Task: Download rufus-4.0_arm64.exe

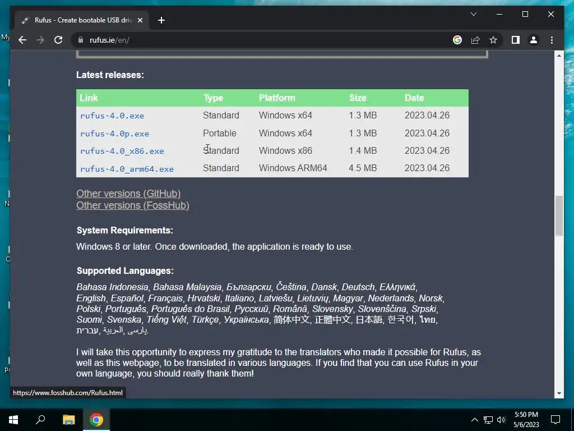Action: pos(127,169)
